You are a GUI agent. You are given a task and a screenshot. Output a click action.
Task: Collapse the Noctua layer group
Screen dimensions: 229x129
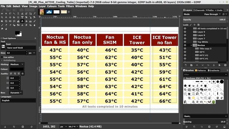pos(191,45)
